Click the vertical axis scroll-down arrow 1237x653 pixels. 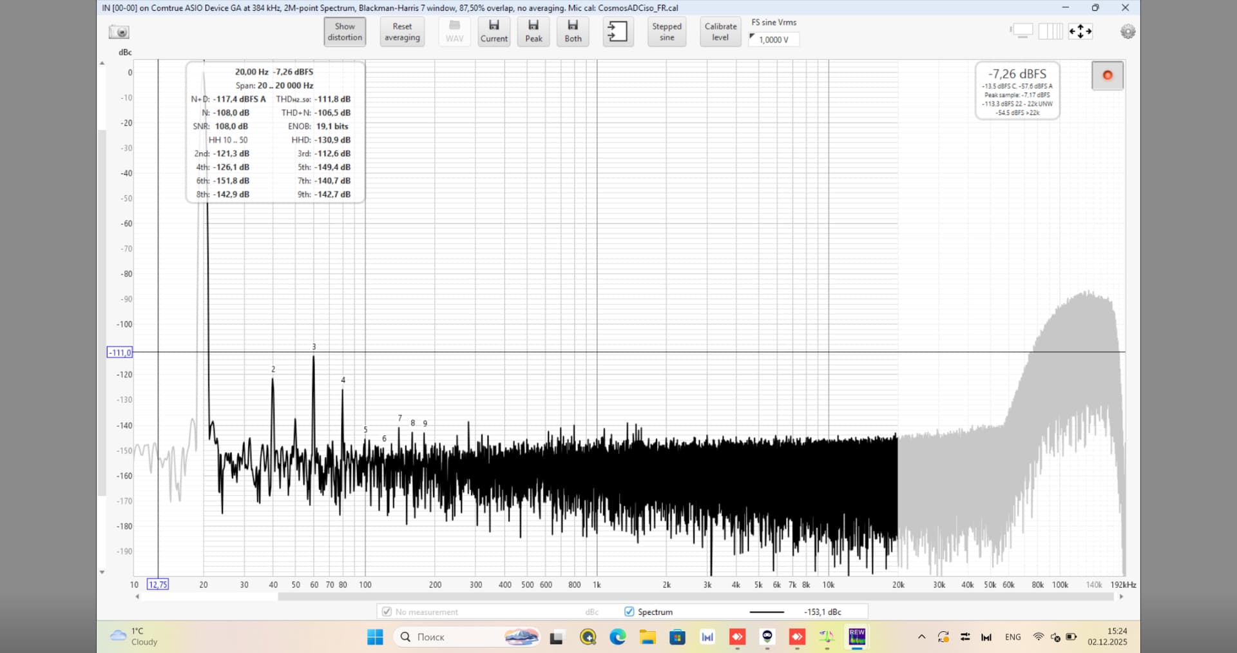coord(102,572)
